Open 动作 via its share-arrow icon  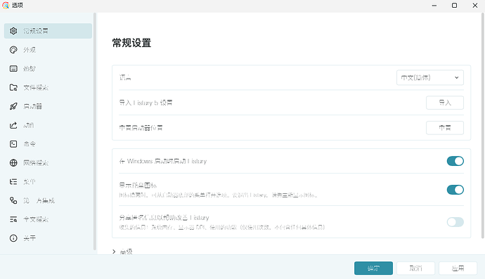[13, 125]
